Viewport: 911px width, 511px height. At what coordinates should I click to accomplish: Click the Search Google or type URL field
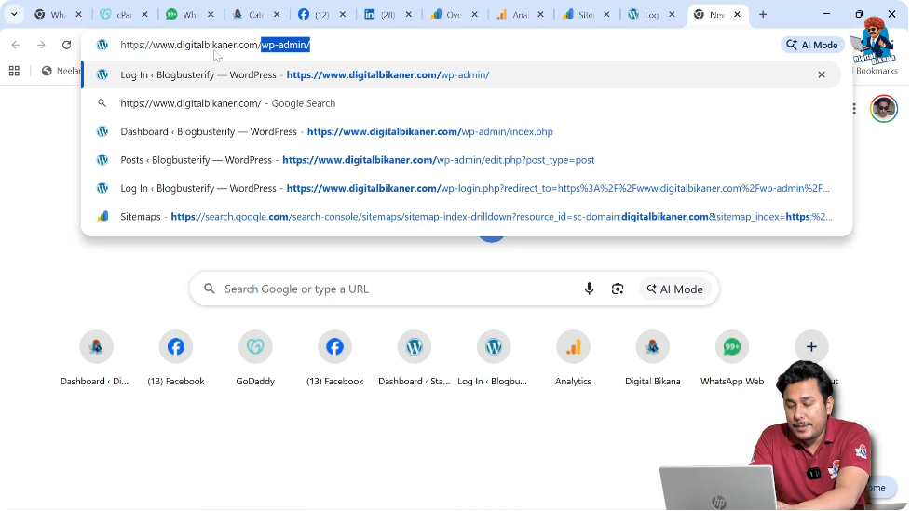coord(391,289)
